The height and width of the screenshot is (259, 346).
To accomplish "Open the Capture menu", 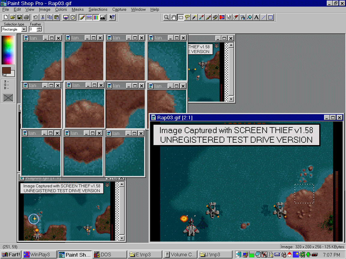I will pos(119,10).
